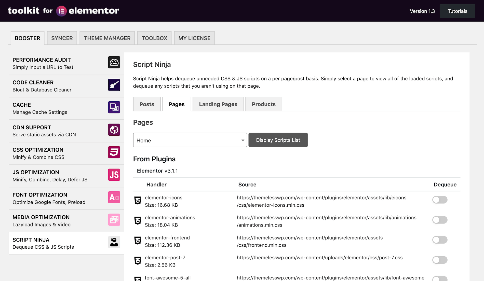This screenshot has width=484, height=281.
Task: Click the Code Cleaner broom icon
Action: 114,85
